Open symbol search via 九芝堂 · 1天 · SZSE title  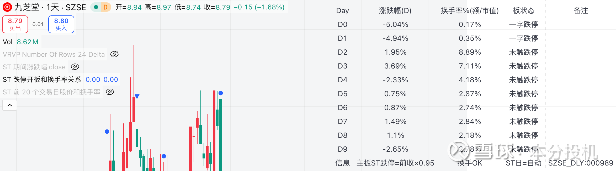pyautogui.click(x=50, y=7)
